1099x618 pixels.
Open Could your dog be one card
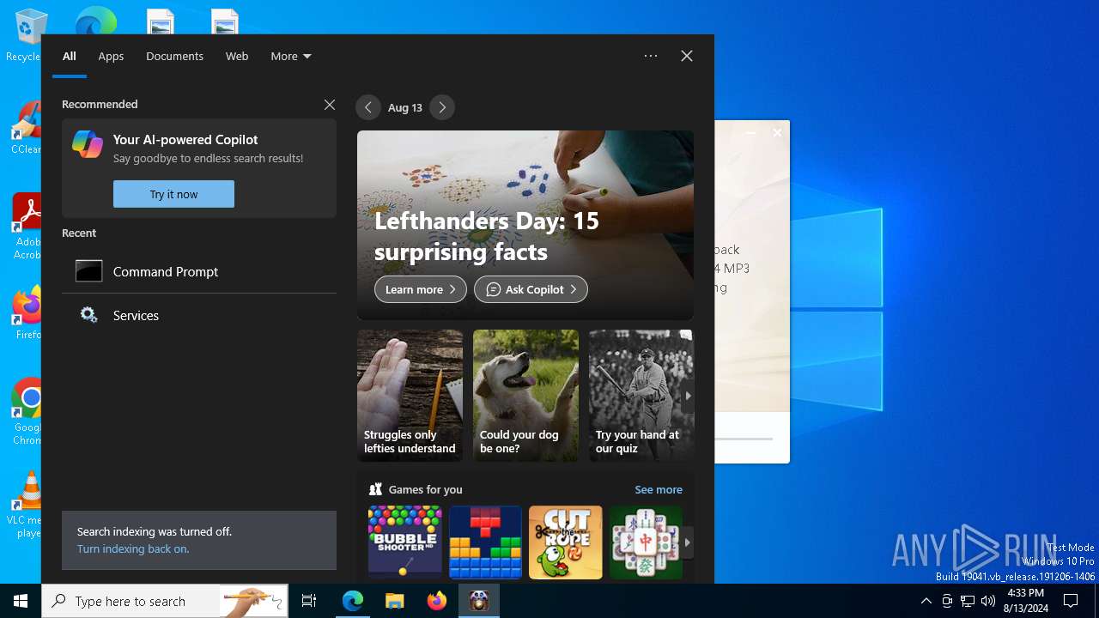click(x=525, y=396)
